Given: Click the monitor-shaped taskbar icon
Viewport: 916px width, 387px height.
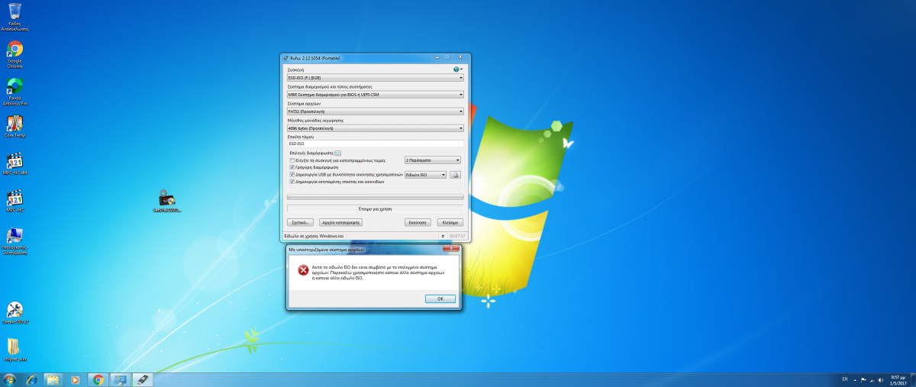Looking at the screenshot, I should pos(120,379).
